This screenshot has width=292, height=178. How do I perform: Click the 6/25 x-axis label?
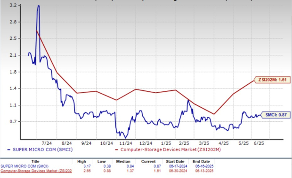[259, 143]
